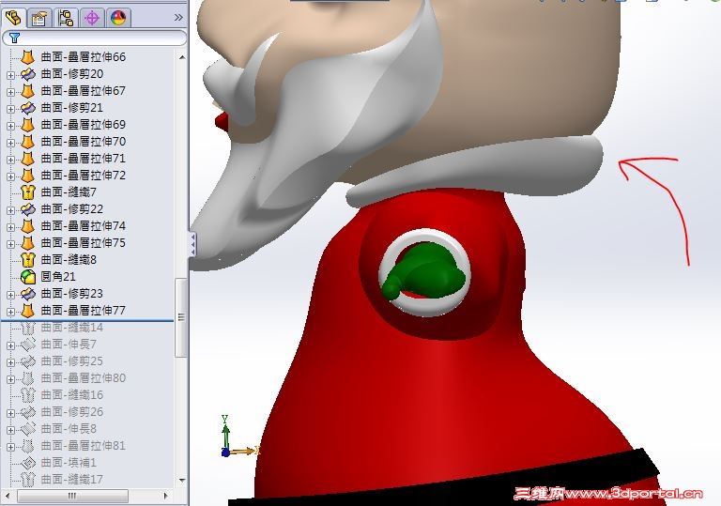Click the horizontal scrollbar left arrow
This screenshot has height=506, width=721.
point(8,496)
